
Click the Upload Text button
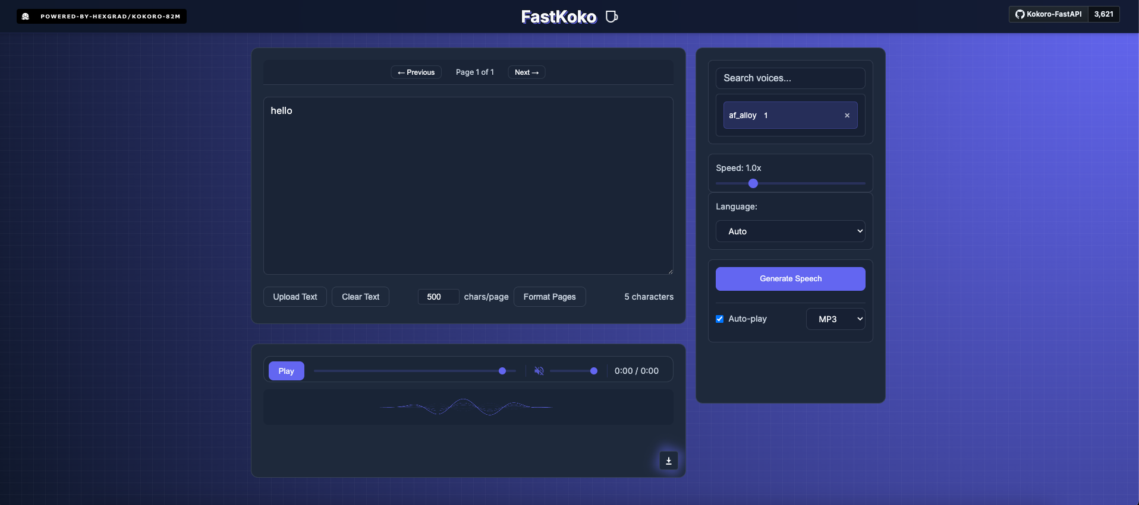(295, 297)
